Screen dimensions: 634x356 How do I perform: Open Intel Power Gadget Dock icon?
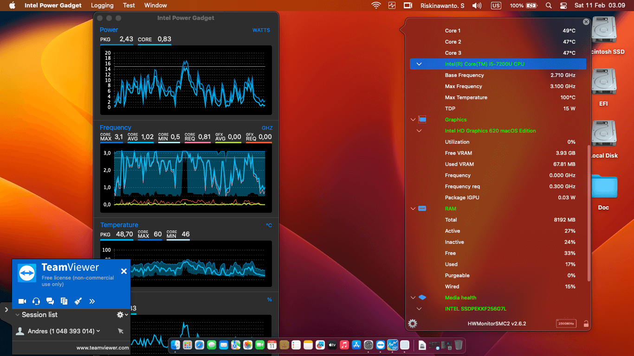[x=393, y=345]
